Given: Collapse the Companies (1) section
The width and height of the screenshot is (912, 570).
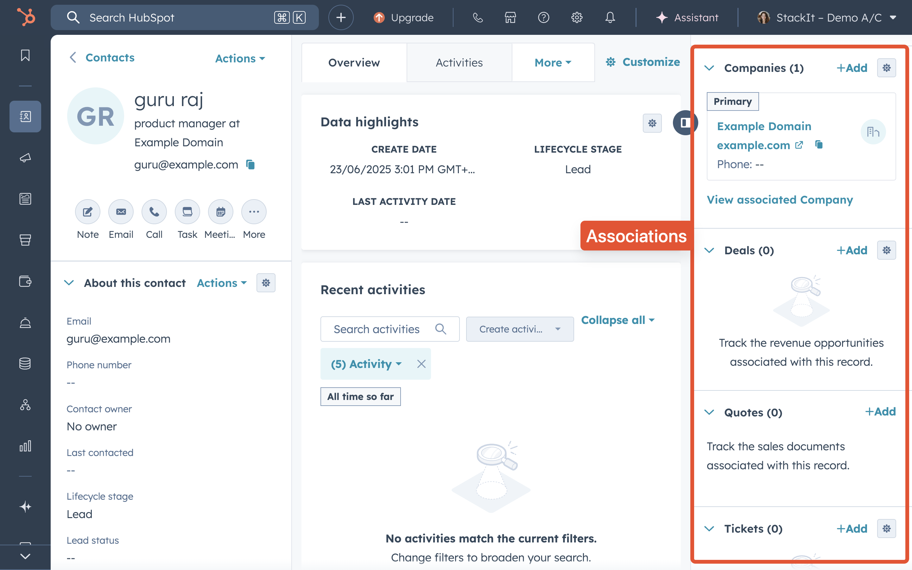Looking at the screenshot, I should coord(709,68).
